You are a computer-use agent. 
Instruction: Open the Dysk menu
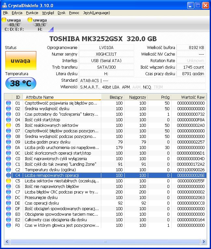click(62, 13)
